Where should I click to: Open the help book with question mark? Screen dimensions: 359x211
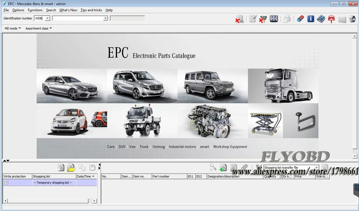tap(321, 19)
